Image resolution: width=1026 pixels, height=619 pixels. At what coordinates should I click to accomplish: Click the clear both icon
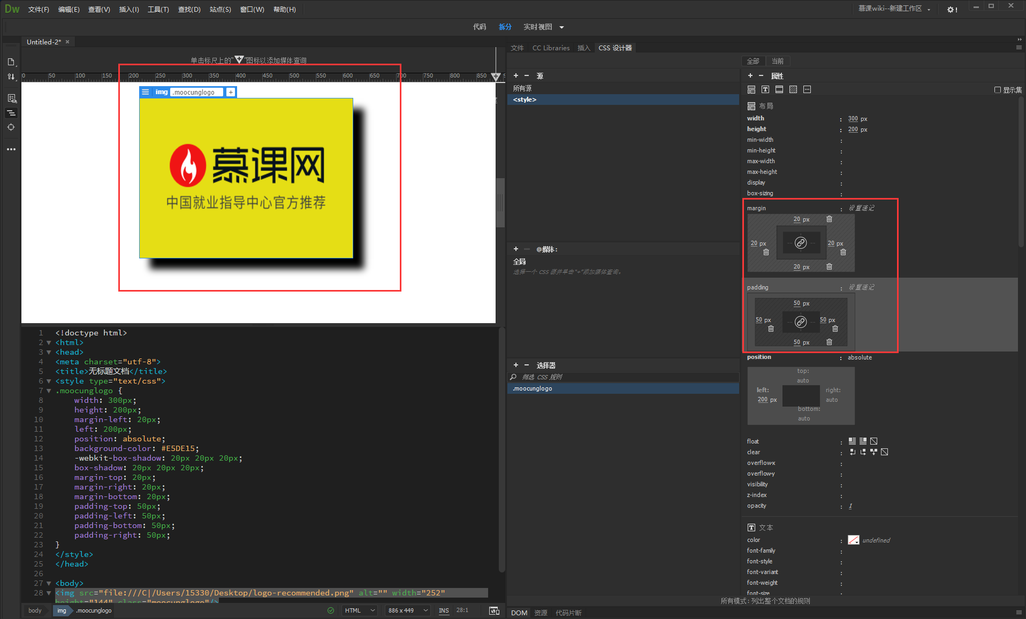pos(873,452)
